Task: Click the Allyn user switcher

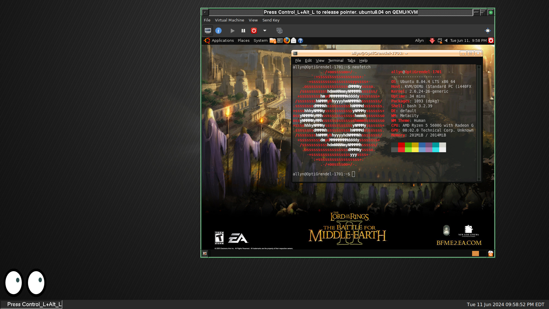Action: tap(419, 41)
